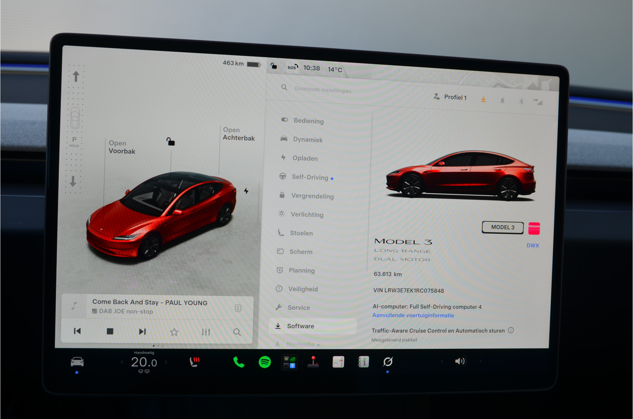Select the red paint color swatch
Screen dimensions: 633x419
tap(534, 228)
